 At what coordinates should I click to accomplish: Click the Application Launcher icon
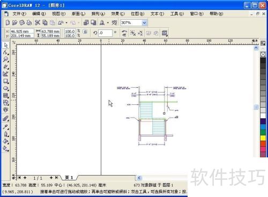click(102, 22)
